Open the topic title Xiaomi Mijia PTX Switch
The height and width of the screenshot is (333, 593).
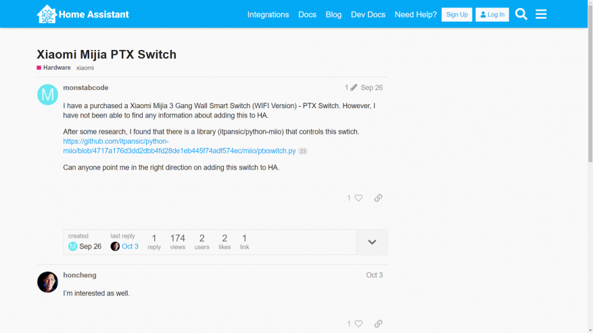tap(106, 55)
